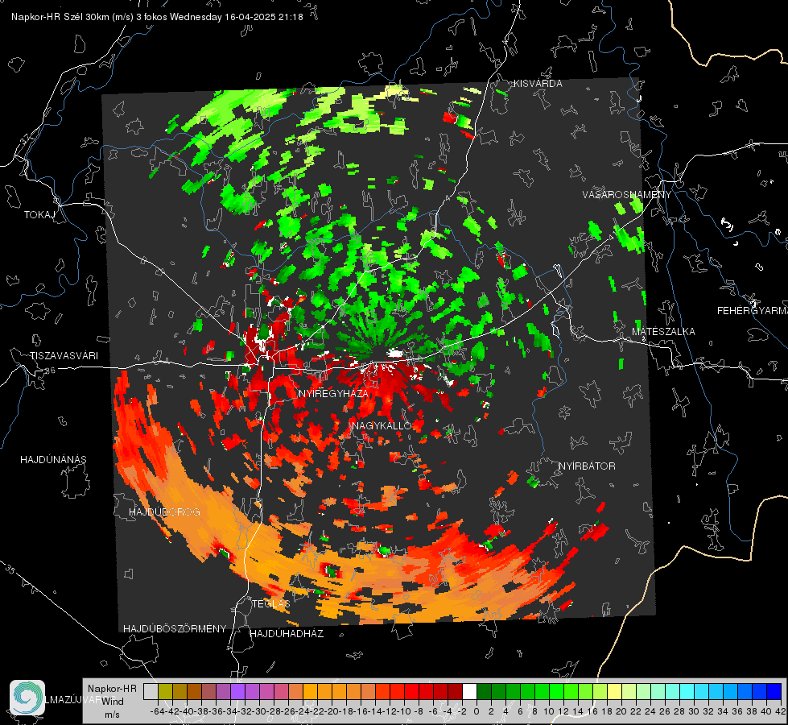Click the MÁTÉSZALKA city label
This screenshot has height=725, width=788.
point(663,332)
